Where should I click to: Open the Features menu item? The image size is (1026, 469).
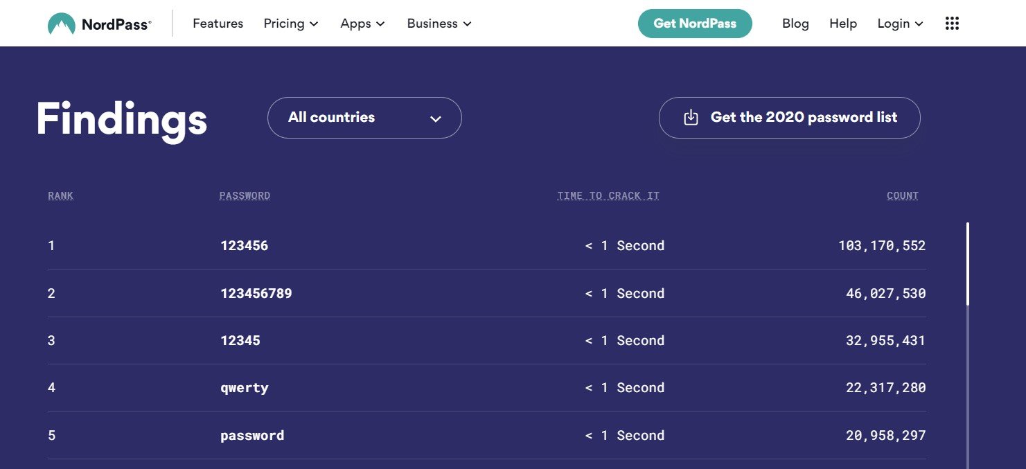point(218,24)
